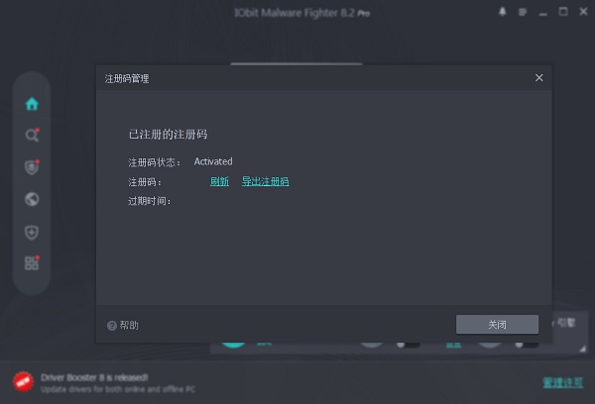The image size is (595, 404).
Task: Open the options menu icon beside the bell
Action: [x=523, y=12]
